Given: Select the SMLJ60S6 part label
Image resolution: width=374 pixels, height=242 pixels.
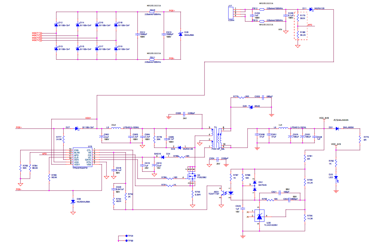Looking at the screenshot, I should tap(348, 127).
